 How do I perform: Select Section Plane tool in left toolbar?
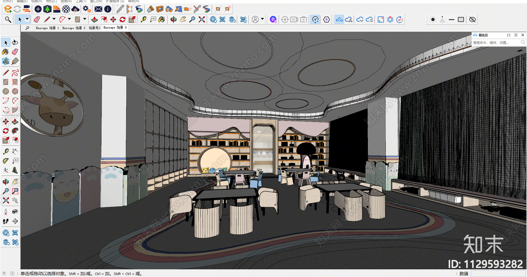(x=15, y=221)
